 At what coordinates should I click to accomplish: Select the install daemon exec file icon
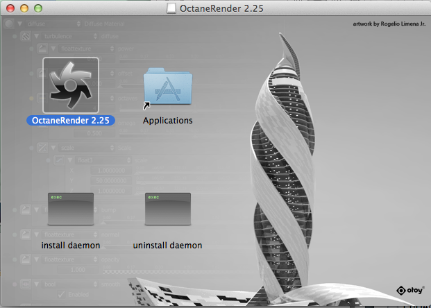[71, 209]
